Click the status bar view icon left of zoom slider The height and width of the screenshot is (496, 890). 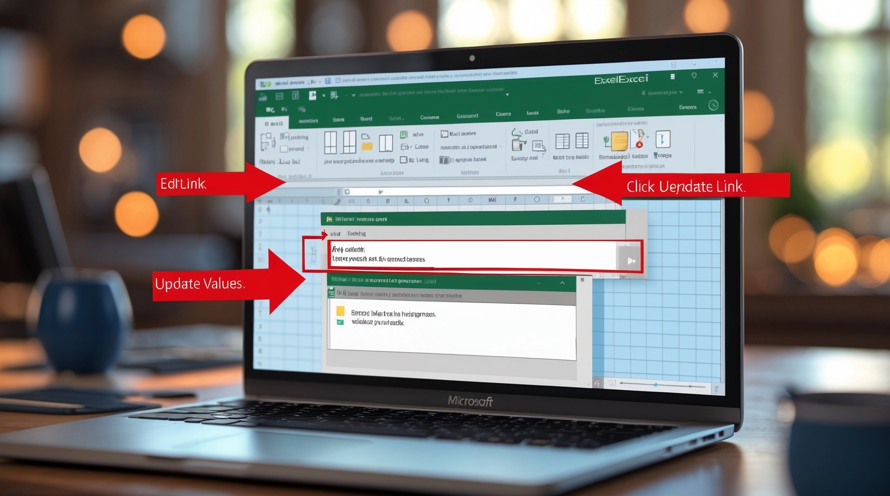tap(612, 382)
